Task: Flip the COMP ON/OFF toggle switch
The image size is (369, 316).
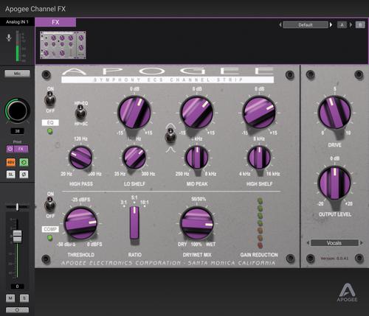Action: coord(50,205)
